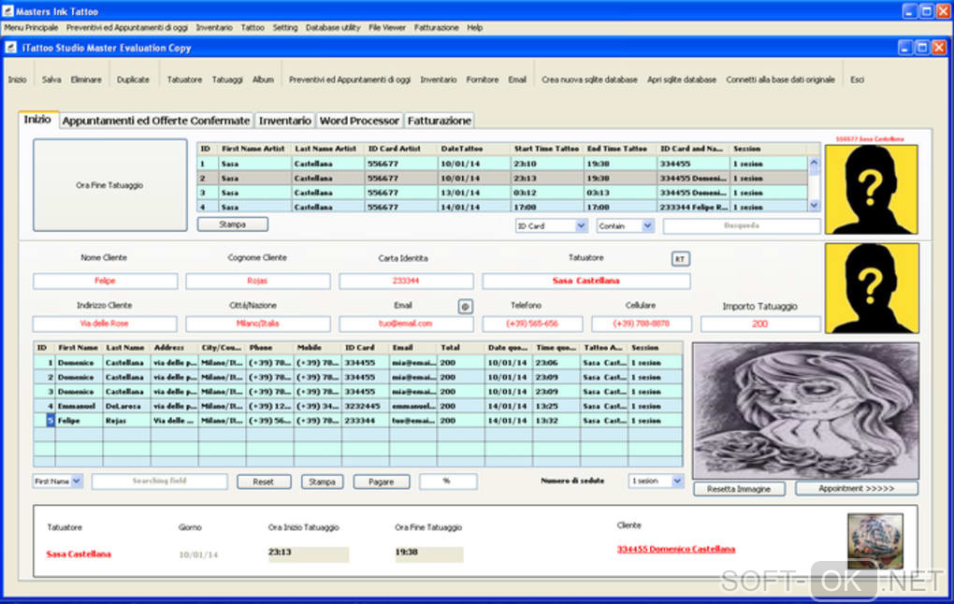The height and width of the screenshot is (604, 954).
Task: Click the Salva toolbar item
Action: [51, 80]
